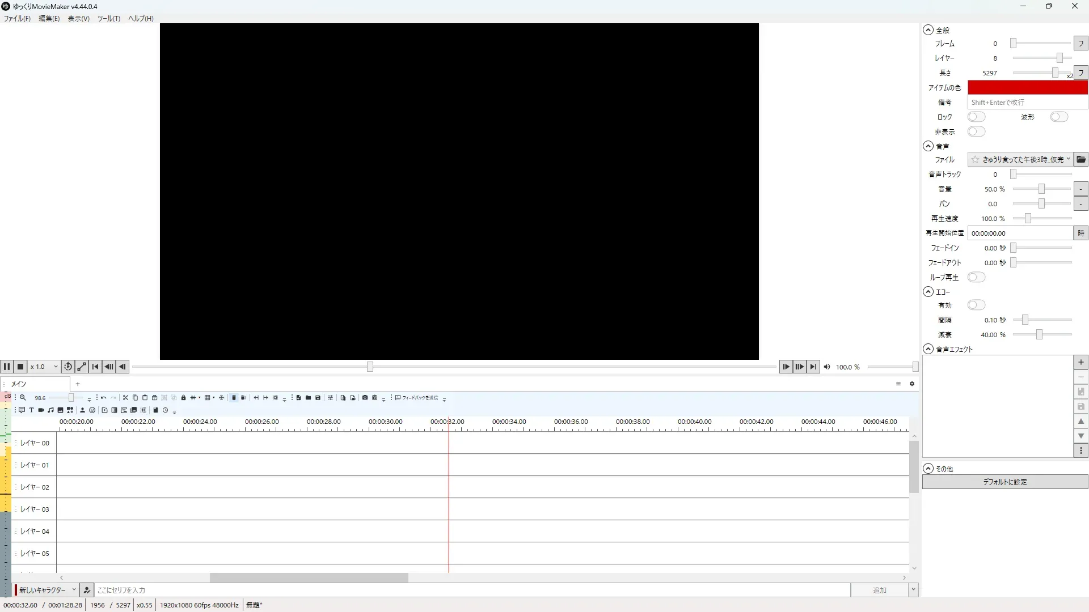Add an audio item with music note icon

click(50, 410)
